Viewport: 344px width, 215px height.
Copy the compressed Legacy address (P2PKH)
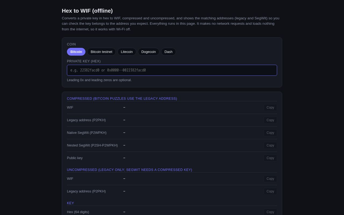coord(270,120)
